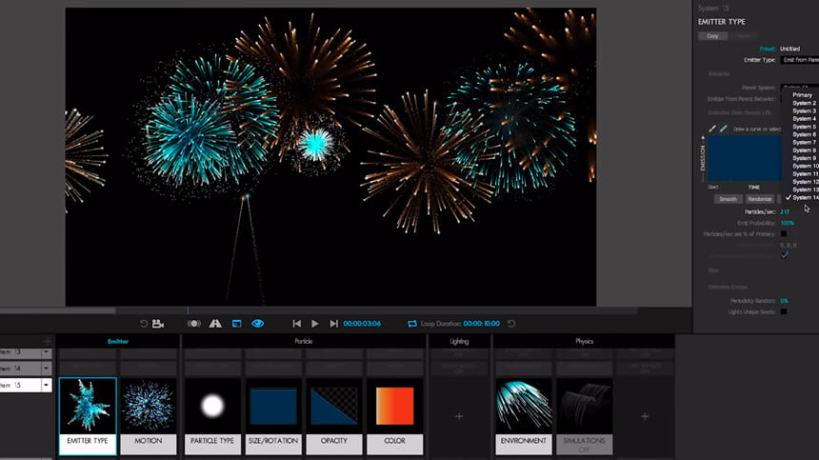Click the Smooth curve button
The image size is (819, 460).
point(728,199)
